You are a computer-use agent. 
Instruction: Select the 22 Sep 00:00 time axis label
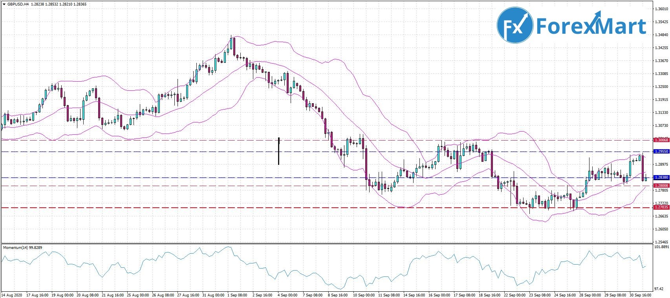[x=515, y=294]
